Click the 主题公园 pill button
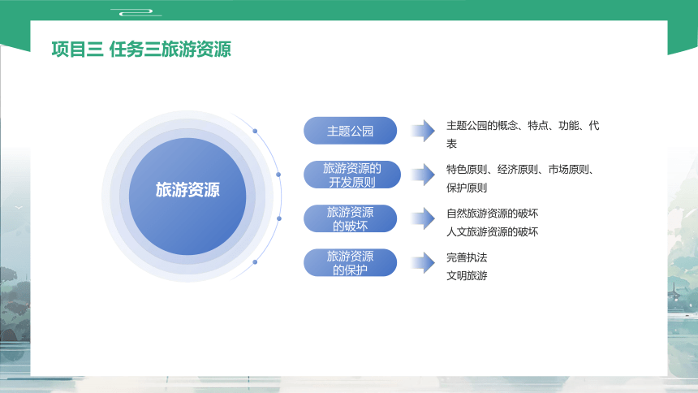Screen dimensions: 698x393 [351, 131]
